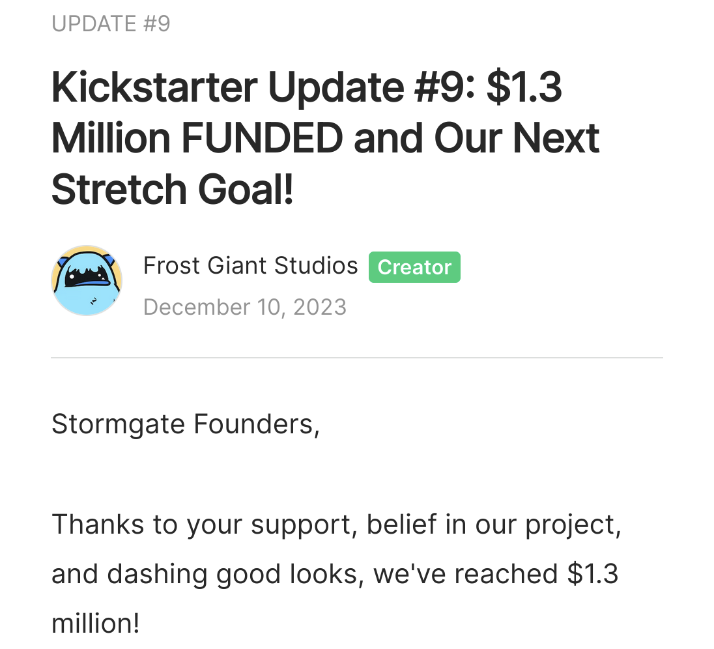
Task: Open the Frost Giant Studios yeti avatar
Action: click(87, 281)
